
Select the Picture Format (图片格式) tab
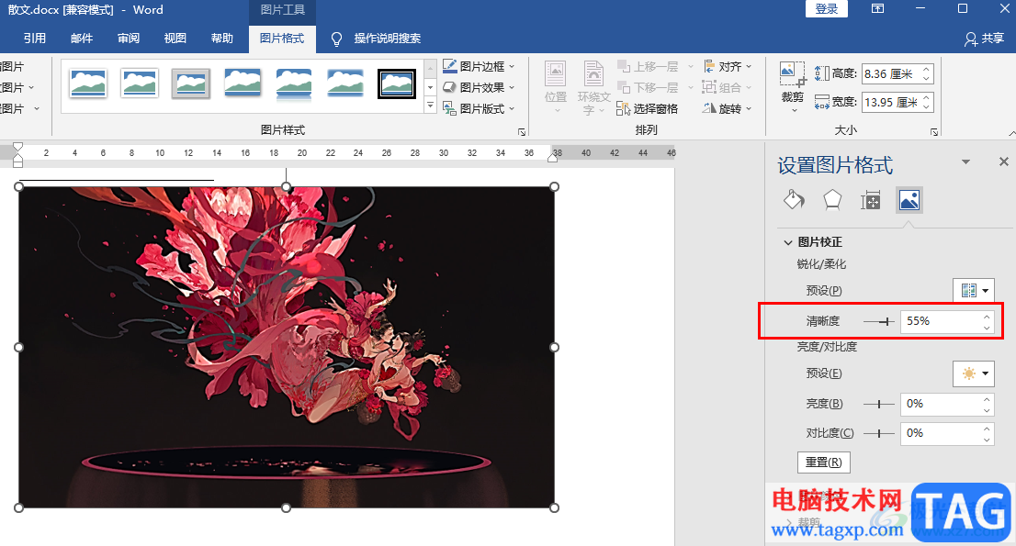[x=282, y=39]
